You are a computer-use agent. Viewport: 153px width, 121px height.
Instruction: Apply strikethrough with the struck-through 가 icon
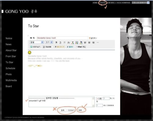(69, 42)
